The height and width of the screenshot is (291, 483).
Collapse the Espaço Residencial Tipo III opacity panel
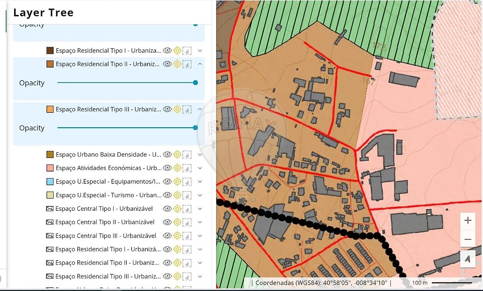tap(200, 109)
